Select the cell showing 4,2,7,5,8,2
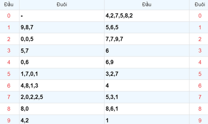This screenshot has height=124, width=208. [147, 16]
